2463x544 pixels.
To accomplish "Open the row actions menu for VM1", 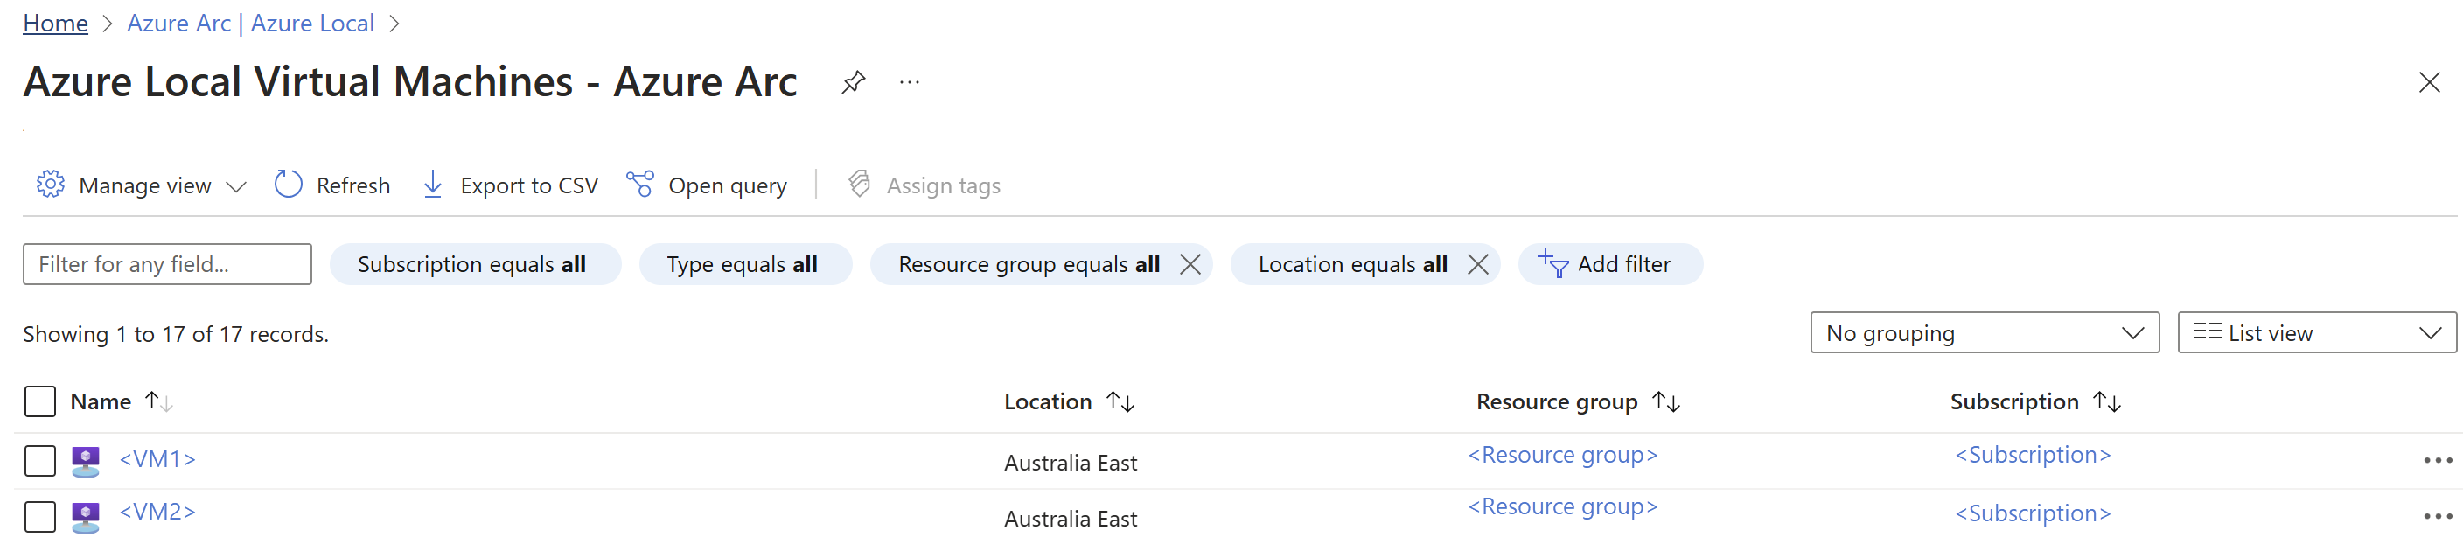I will 2437,461.
